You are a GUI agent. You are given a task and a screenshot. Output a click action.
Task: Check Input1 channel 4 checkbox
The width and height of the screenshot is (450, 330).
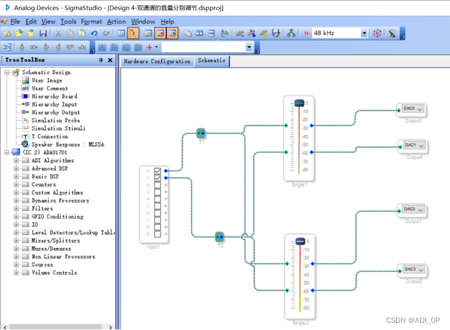tap(157, 199)
